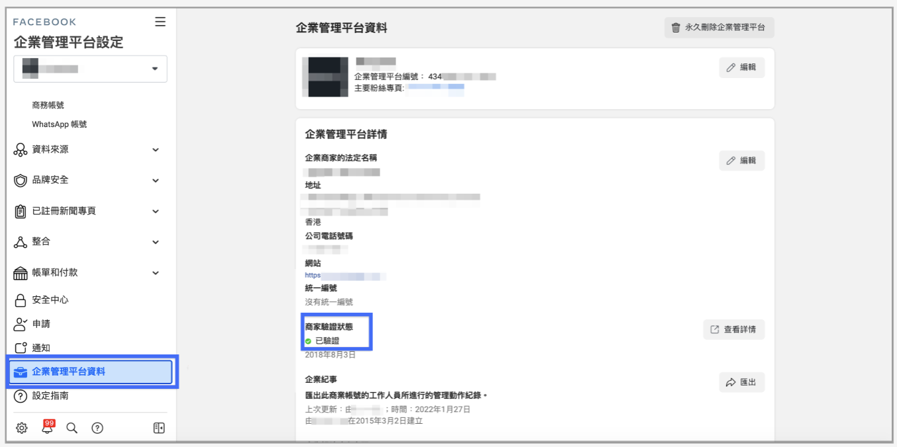
Task: Click the 統一編號 label
Action: [321, 288]
